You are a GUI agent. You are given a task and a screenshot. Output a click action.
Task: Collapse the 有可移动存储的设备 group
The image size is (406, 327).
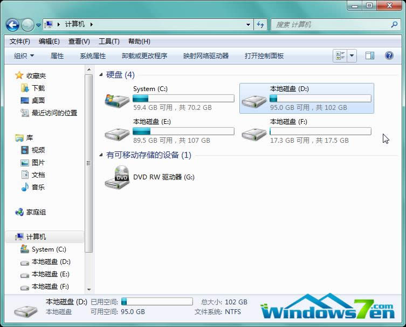(101, 155)
